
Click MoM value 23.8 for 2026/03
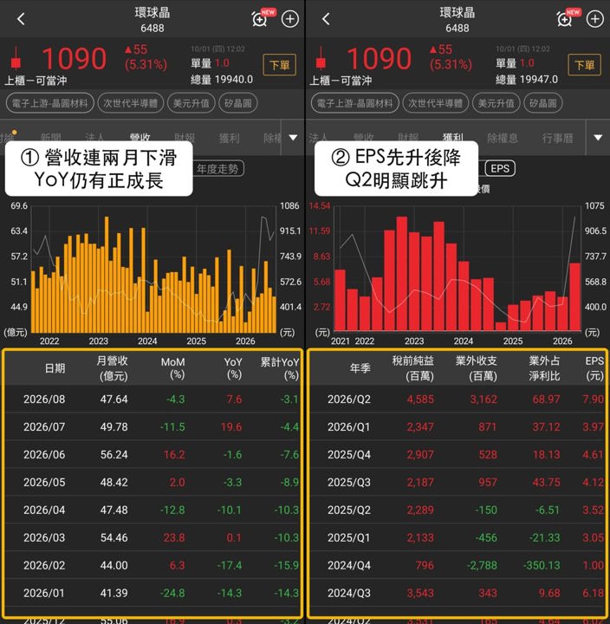[174, 537]
